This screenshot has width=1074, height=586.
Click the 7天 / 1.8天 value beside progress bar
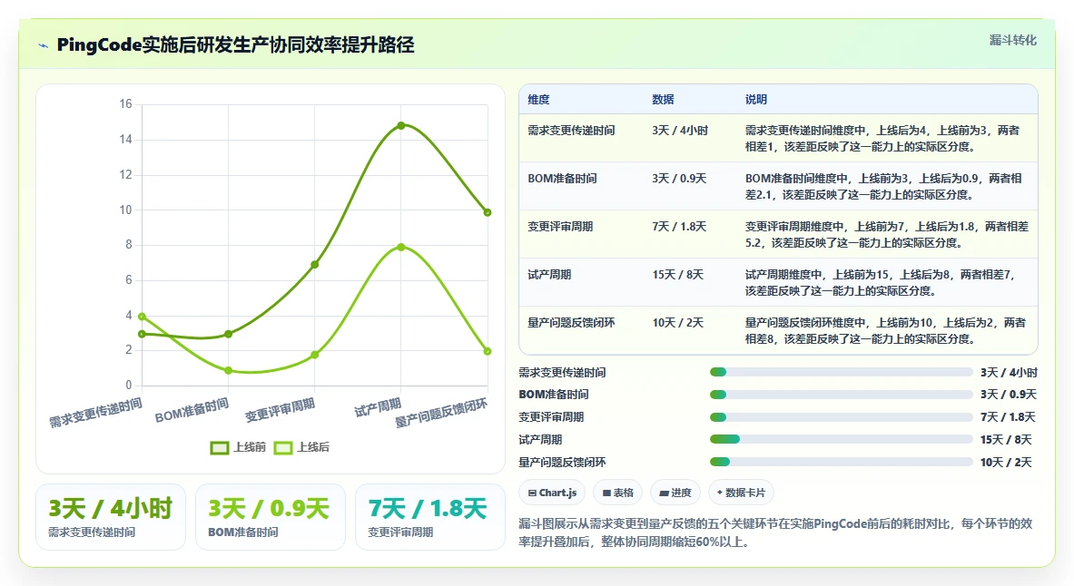1008,417
